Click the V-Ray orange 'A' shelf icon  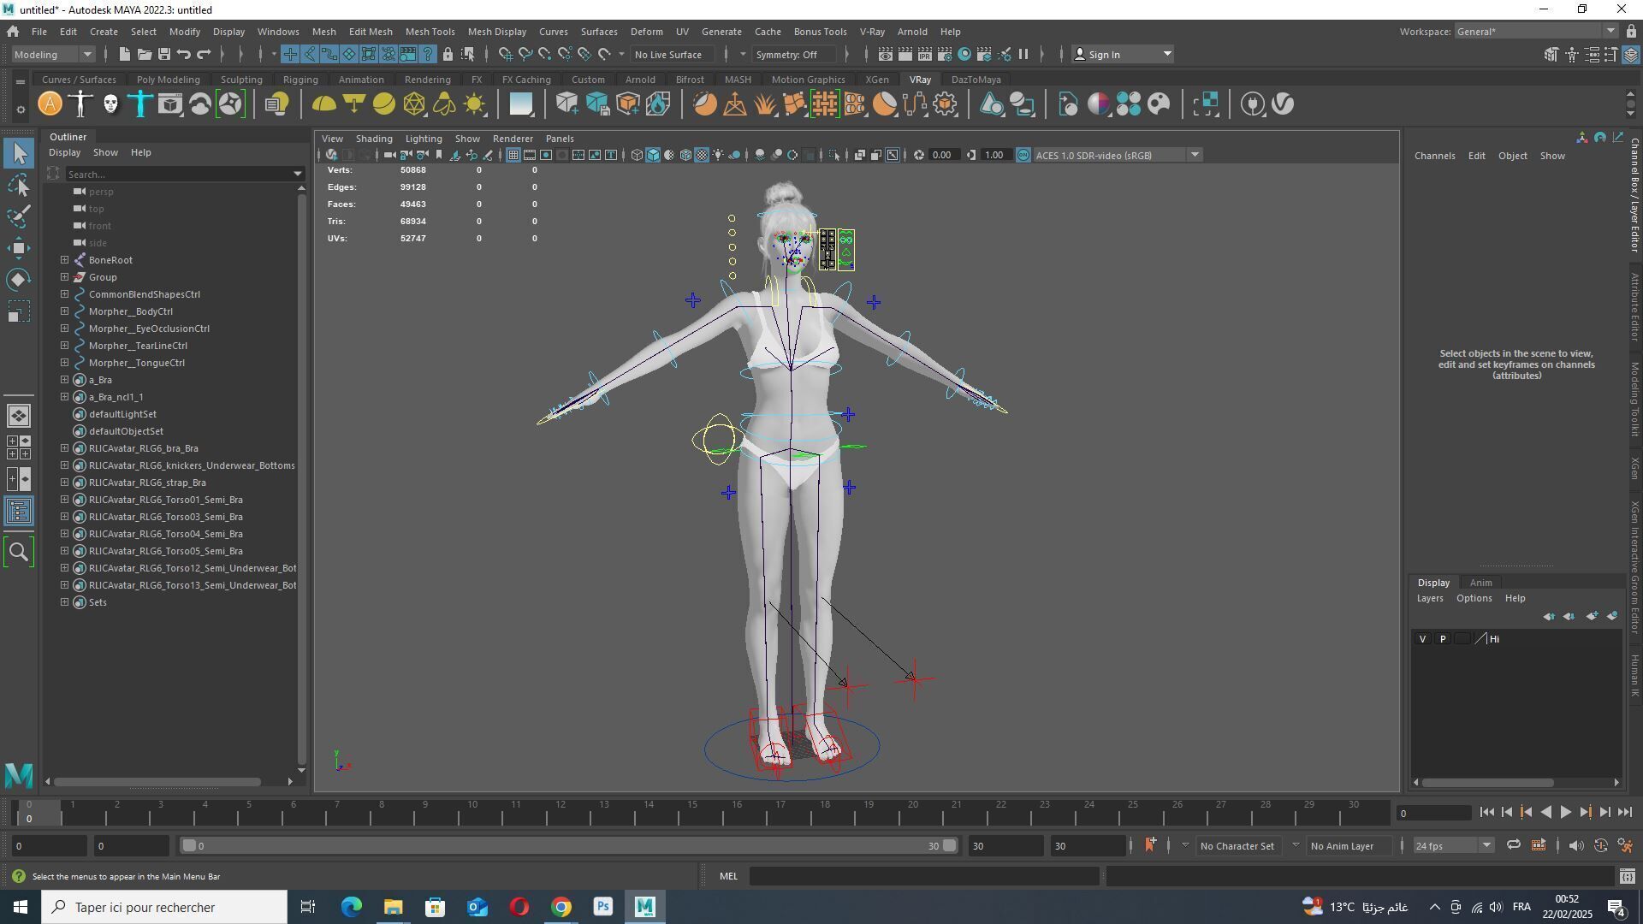point(50,104)
